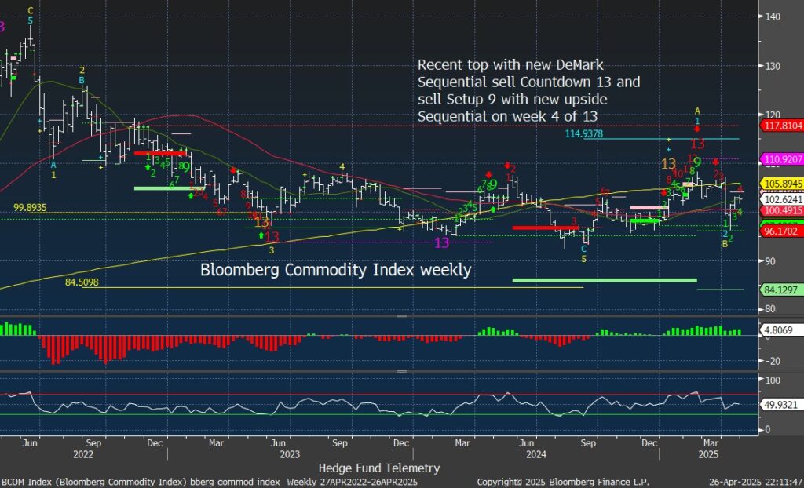Click the Mar month label above 2025

[x=711, y=442]
